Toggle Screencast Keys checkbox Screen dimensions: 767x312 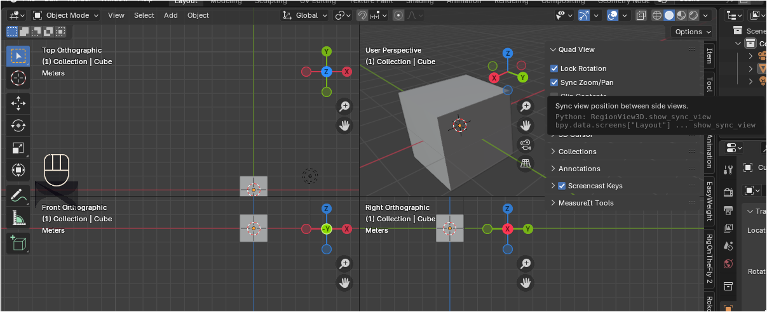point(562,186)
